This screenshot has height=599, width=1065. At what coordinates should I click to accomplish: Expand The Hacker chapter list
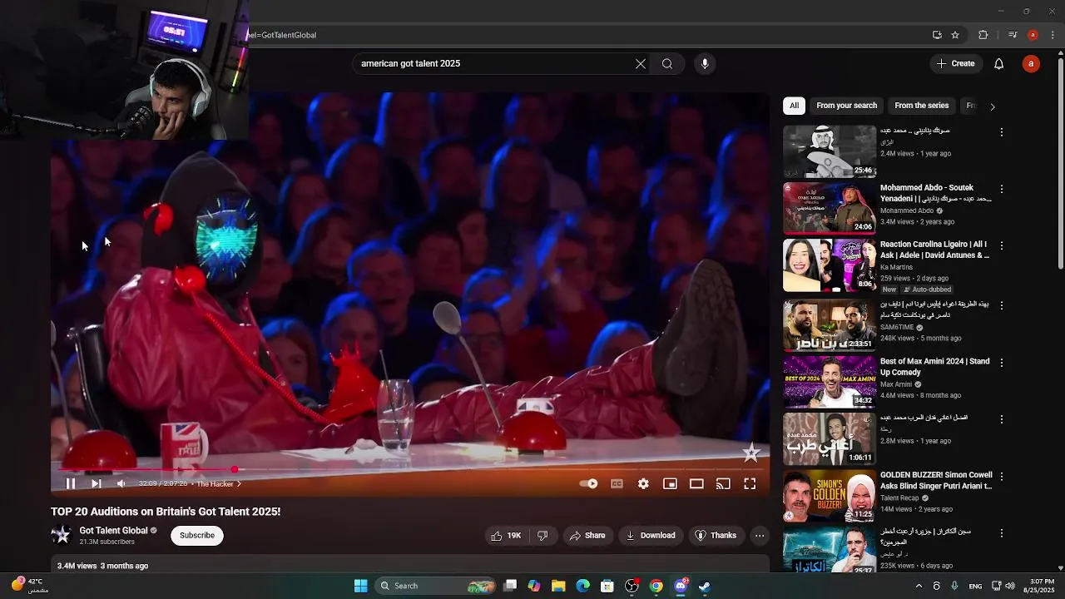[219, 483]
